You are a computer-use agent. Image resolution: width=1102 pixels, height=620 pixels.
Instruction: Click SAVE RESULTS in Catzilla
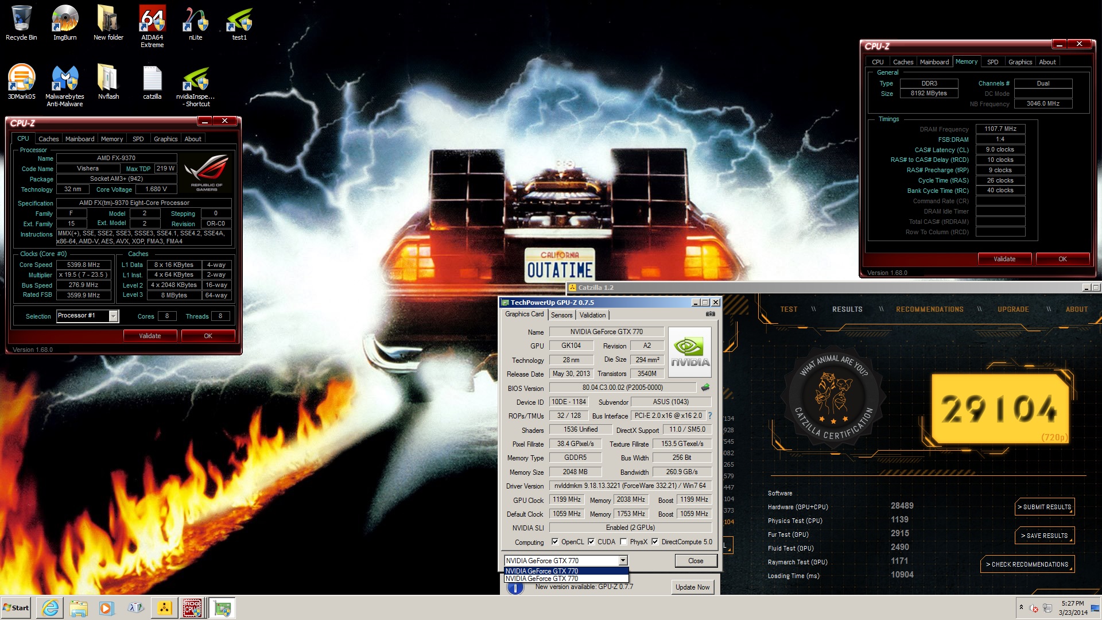click(x=1045, y=536)
